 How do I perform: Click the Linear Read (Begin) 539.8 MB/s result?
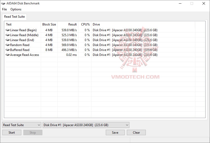[69, 30]
